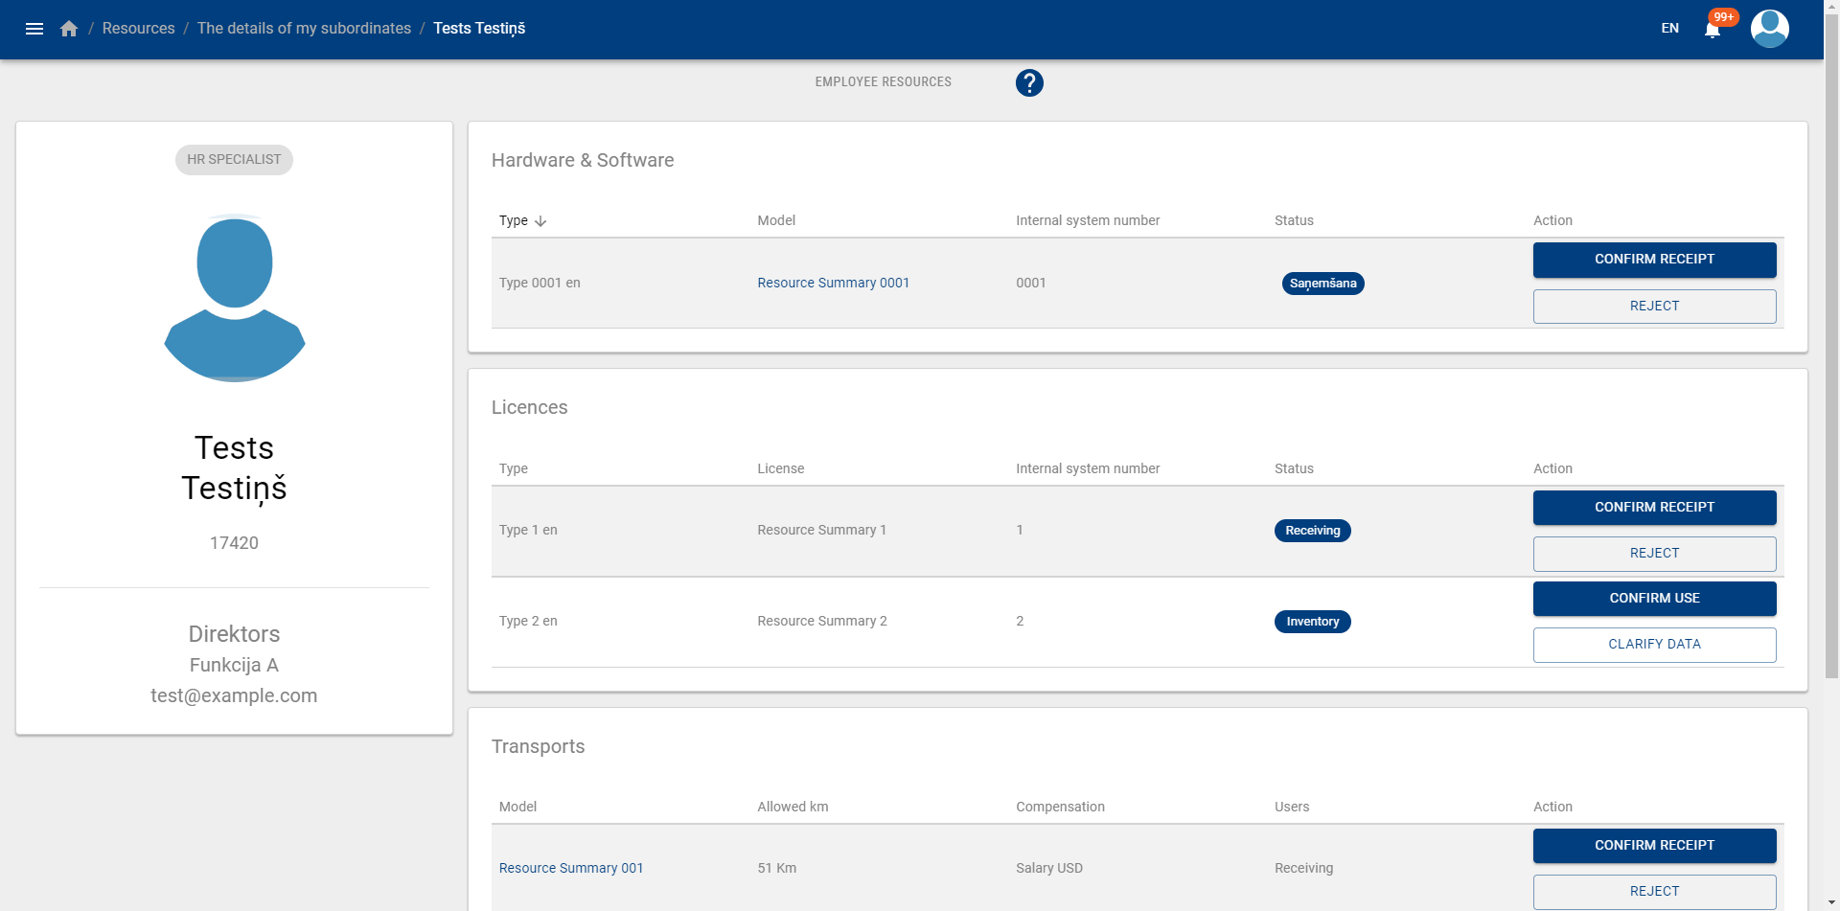
Task: Sort Hardware table by Type header
Action: (514, 221)
